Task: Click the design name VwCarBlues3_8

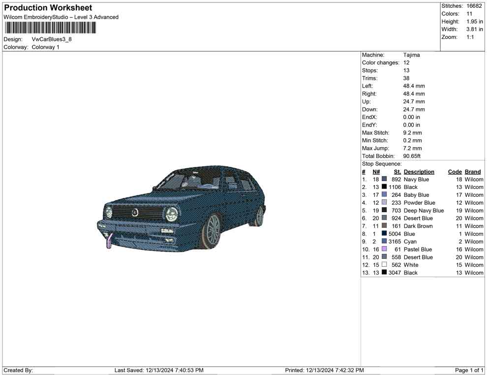Action: 52,39
